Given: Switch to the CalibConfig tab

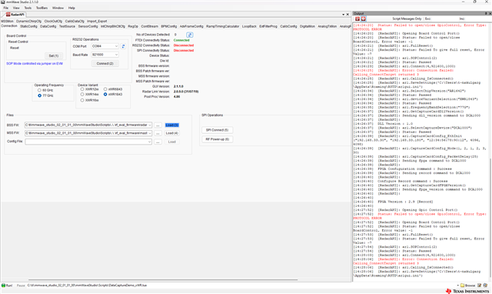Looking at the screenshot, I should click(x=288, y=26).
